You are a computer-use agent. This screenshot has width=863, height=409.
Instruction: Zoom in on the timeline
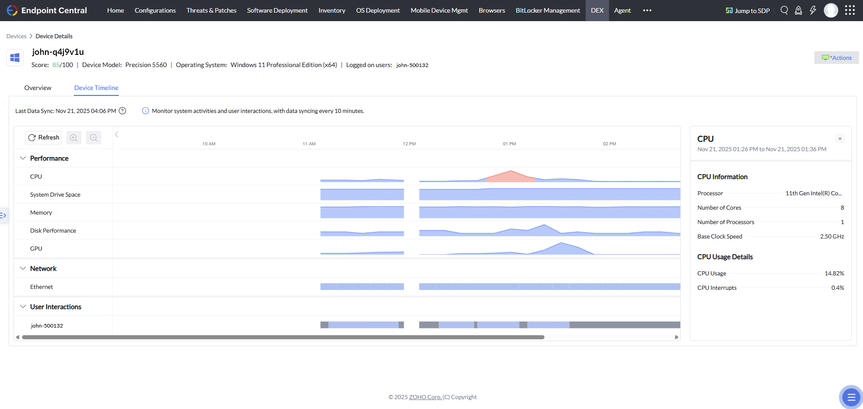[73, 137]
